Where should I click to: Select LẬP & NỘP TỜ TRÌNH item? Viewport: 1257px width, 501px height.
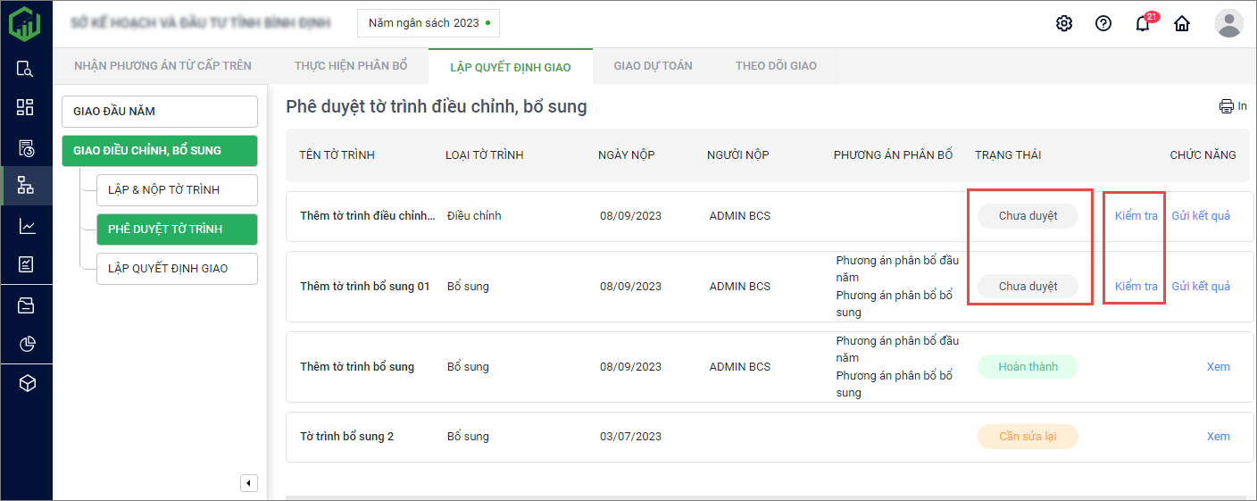pos(177,190)
